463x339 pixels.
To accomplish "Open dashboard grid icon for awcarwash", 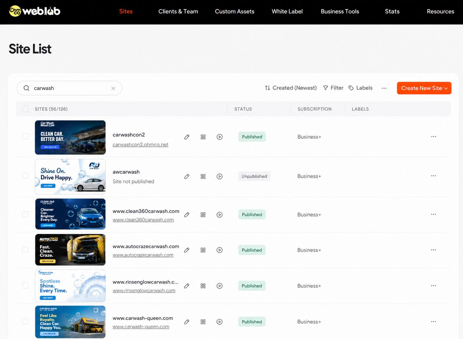I will point(203,176).
